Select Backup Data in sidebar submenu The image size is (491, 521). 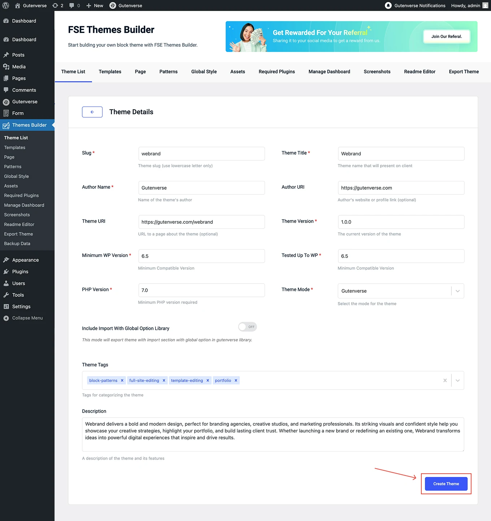tap(17, 244)
